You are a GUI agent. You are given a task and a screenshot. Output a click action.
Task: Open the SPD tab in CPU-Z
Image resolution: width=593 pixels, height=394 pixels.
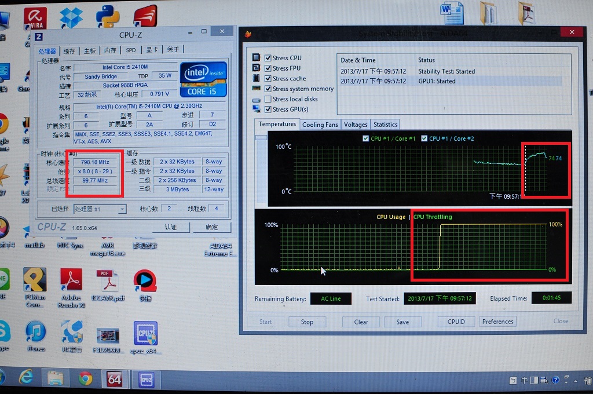131,50
